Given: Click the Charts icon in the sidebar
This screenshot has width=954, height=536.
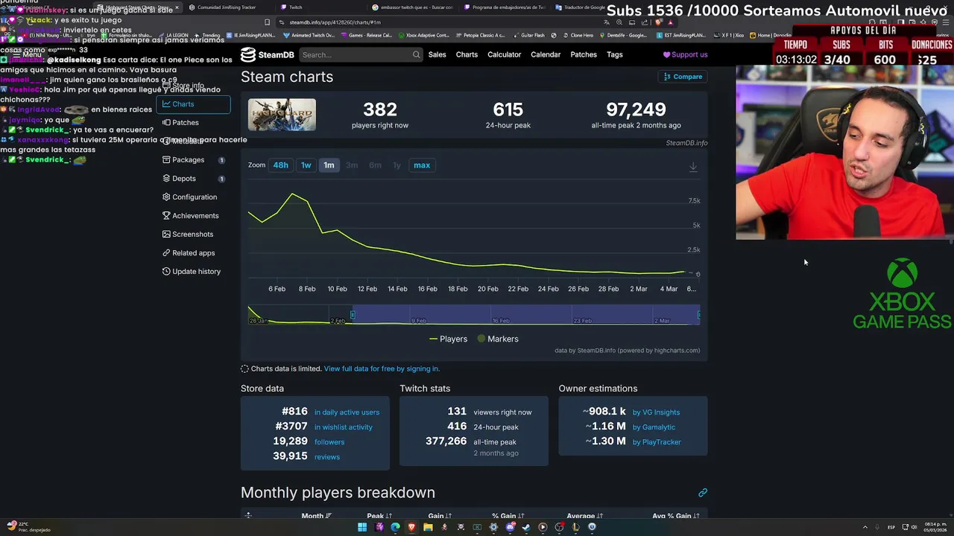Looking at the screenshot, I should pyautogui.click(x=166, y=104).
